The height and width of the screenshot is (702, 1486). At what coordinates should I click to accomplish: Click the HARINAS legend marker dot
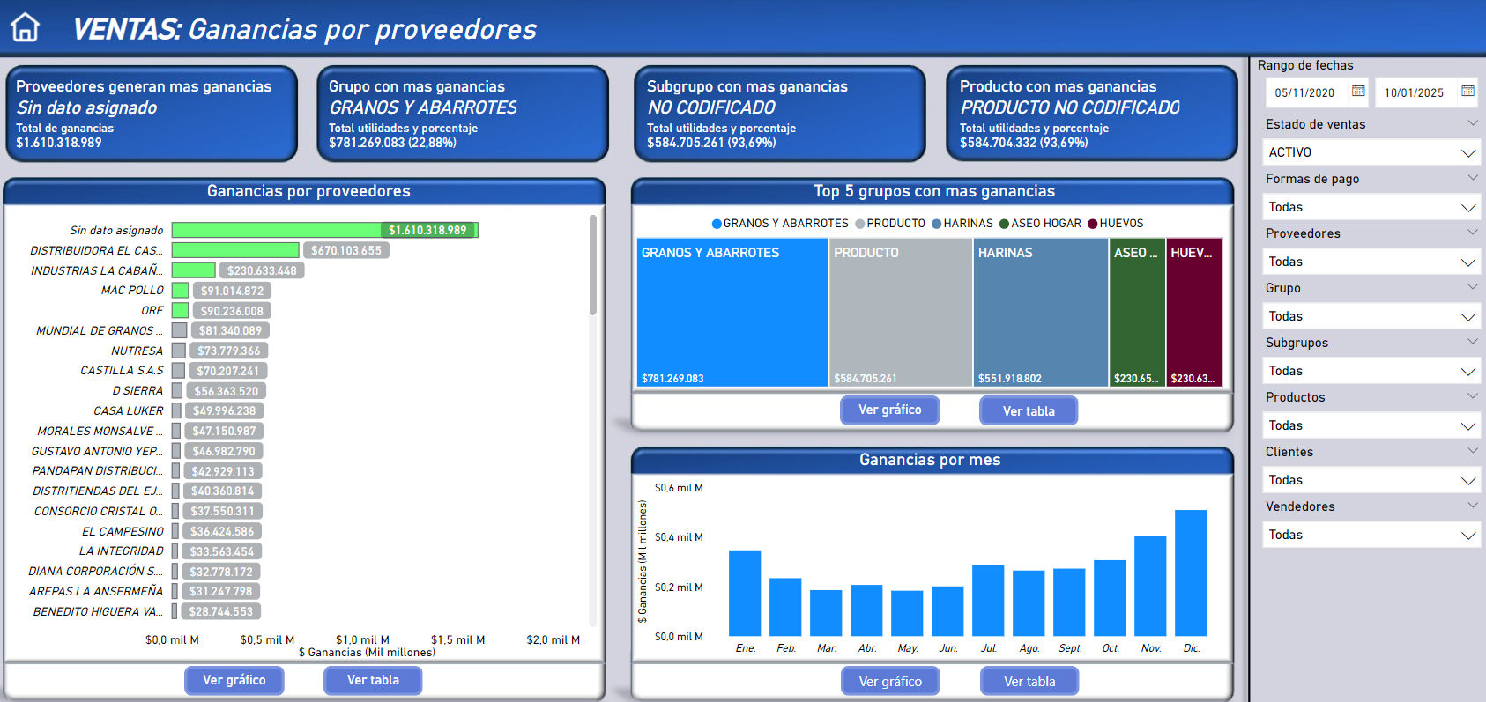[937, 224]
